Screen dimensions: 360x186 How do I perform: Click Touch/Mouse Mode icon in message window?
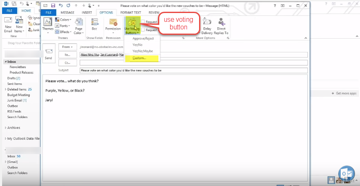(90, 5)
